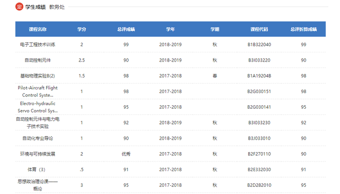Click course code B2G030151
The image size is (340, 194).
[x=259, y=91]
